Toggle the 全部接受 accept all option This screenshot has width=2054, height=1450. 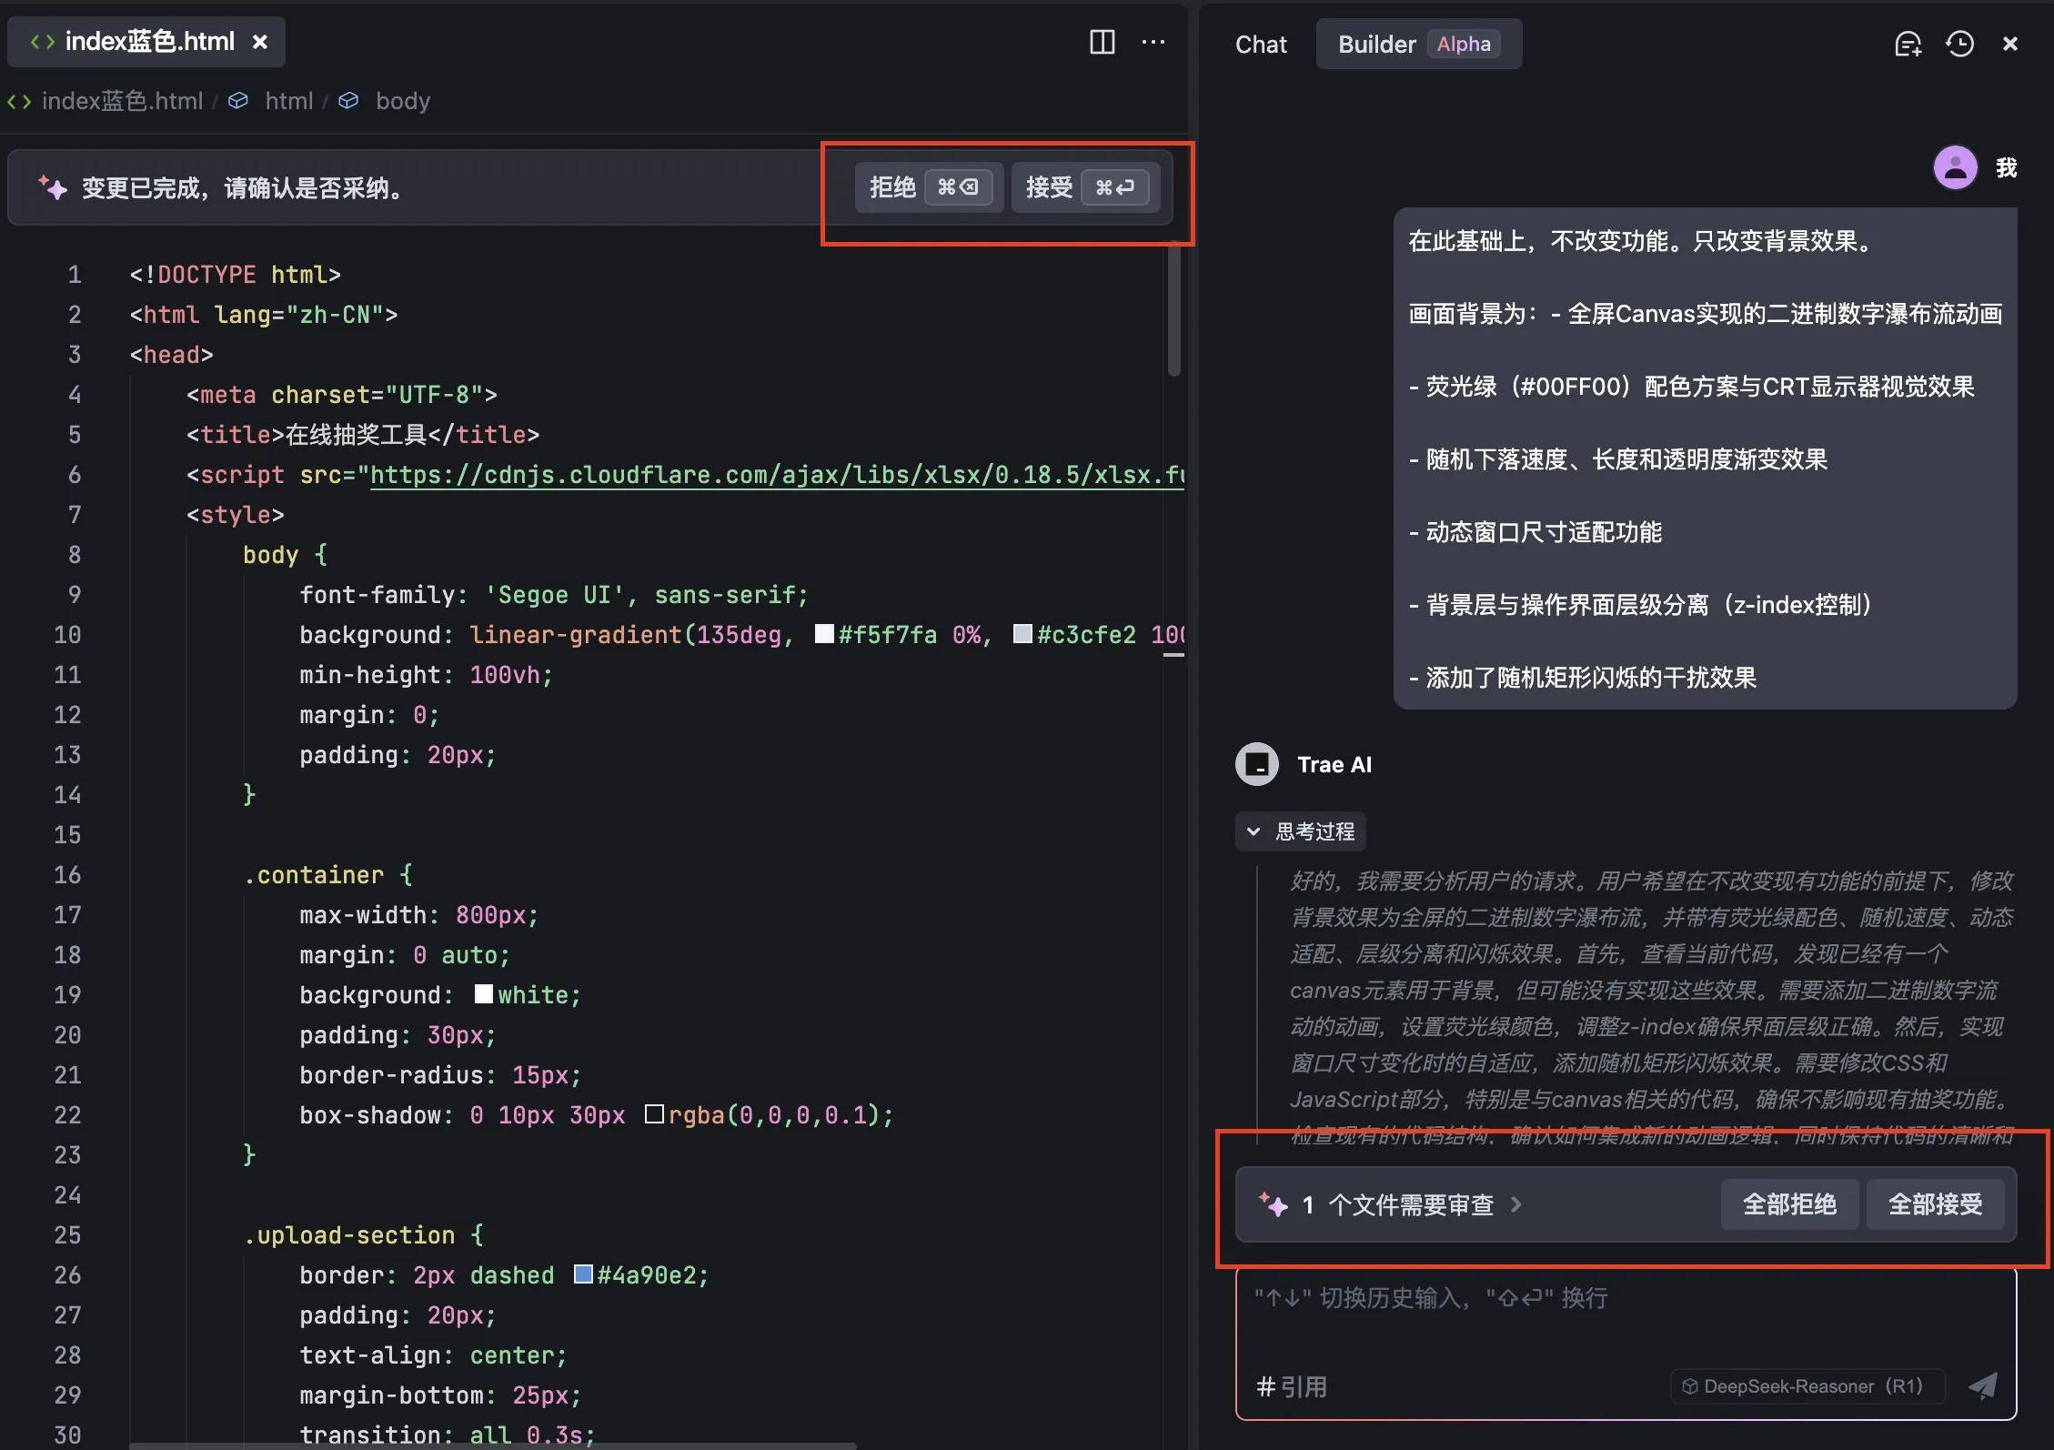tap(1935, 1205)
